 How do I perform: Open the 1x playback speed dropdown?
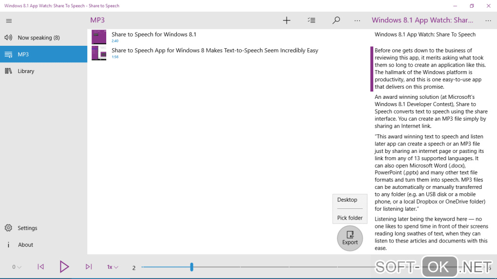[x=113, y=267]
